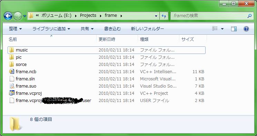Open the recent pages dropdown arrow

coord(24,16)
